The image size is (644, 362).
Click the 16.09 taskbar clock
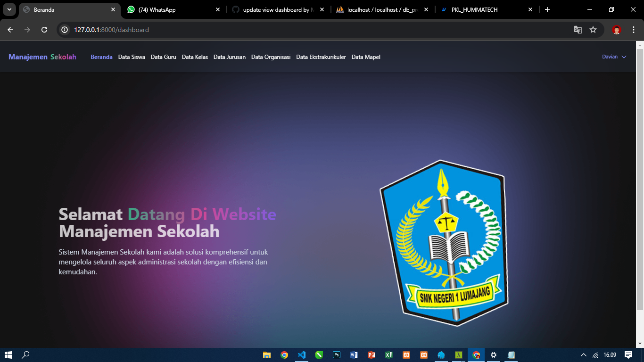coord(610,355)
